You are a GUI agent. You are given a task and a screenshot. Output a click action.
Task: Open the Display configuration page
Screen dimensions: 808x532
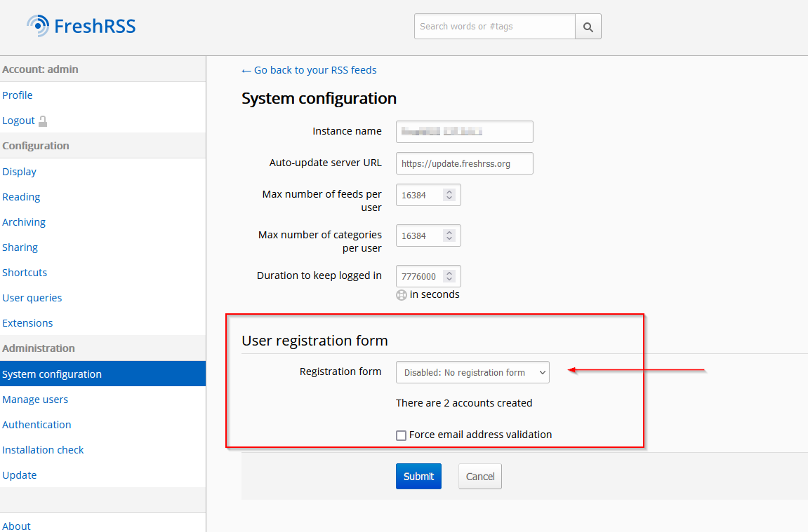[x=19, y=172]
